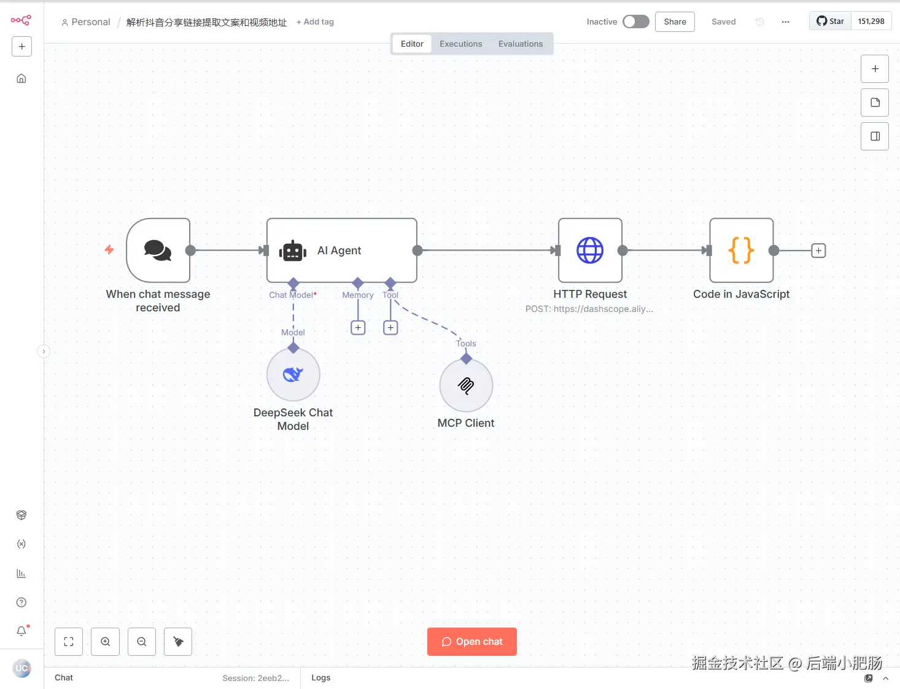Switch to the Executions tab
900x689 pixels.
click(461, 44)
